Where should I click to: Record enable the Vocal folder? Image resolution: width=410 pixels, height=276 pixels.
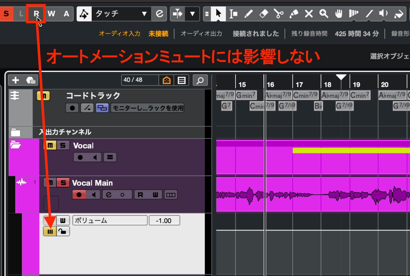(x=80, y=157)
